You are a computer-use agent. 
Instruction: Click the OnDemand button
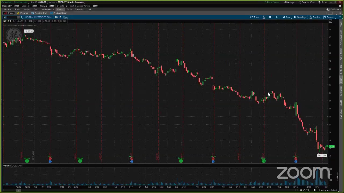point(334,9)
